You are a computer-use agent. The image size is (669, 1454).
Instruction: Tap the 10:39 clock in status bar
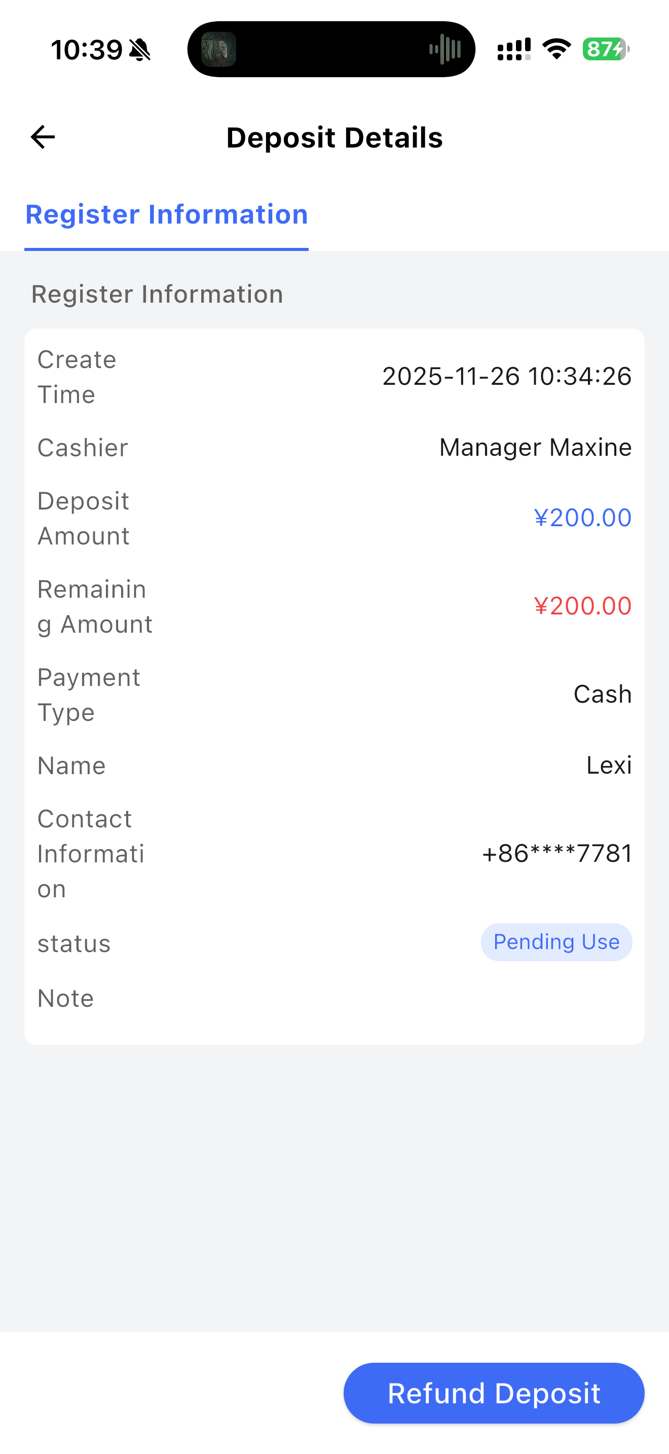click(x=87, y=50)
